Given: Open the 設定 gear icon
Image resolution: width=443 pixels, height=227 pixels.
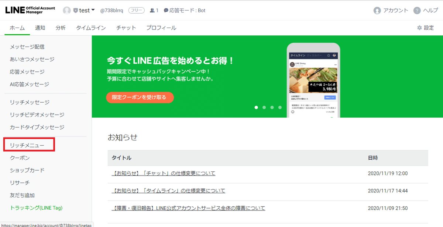Looking at the screenshot, I should coord(419,27).
